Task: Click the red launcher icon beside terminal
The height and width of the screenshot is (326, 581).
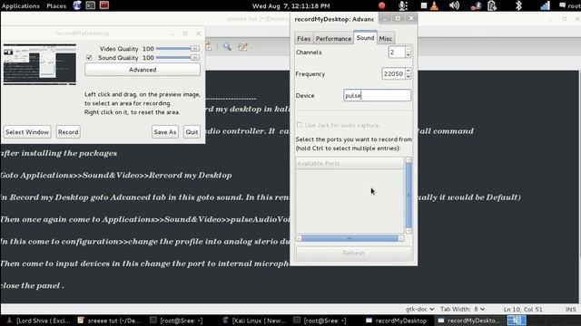Action: (104, 5)
